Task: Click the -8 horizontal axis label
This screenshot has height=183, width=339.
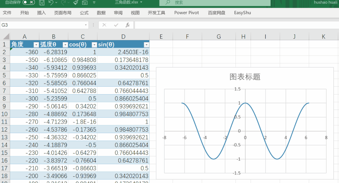Action: (164, 138)
